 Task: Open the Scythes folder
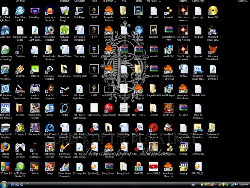(x=20, y=108)
